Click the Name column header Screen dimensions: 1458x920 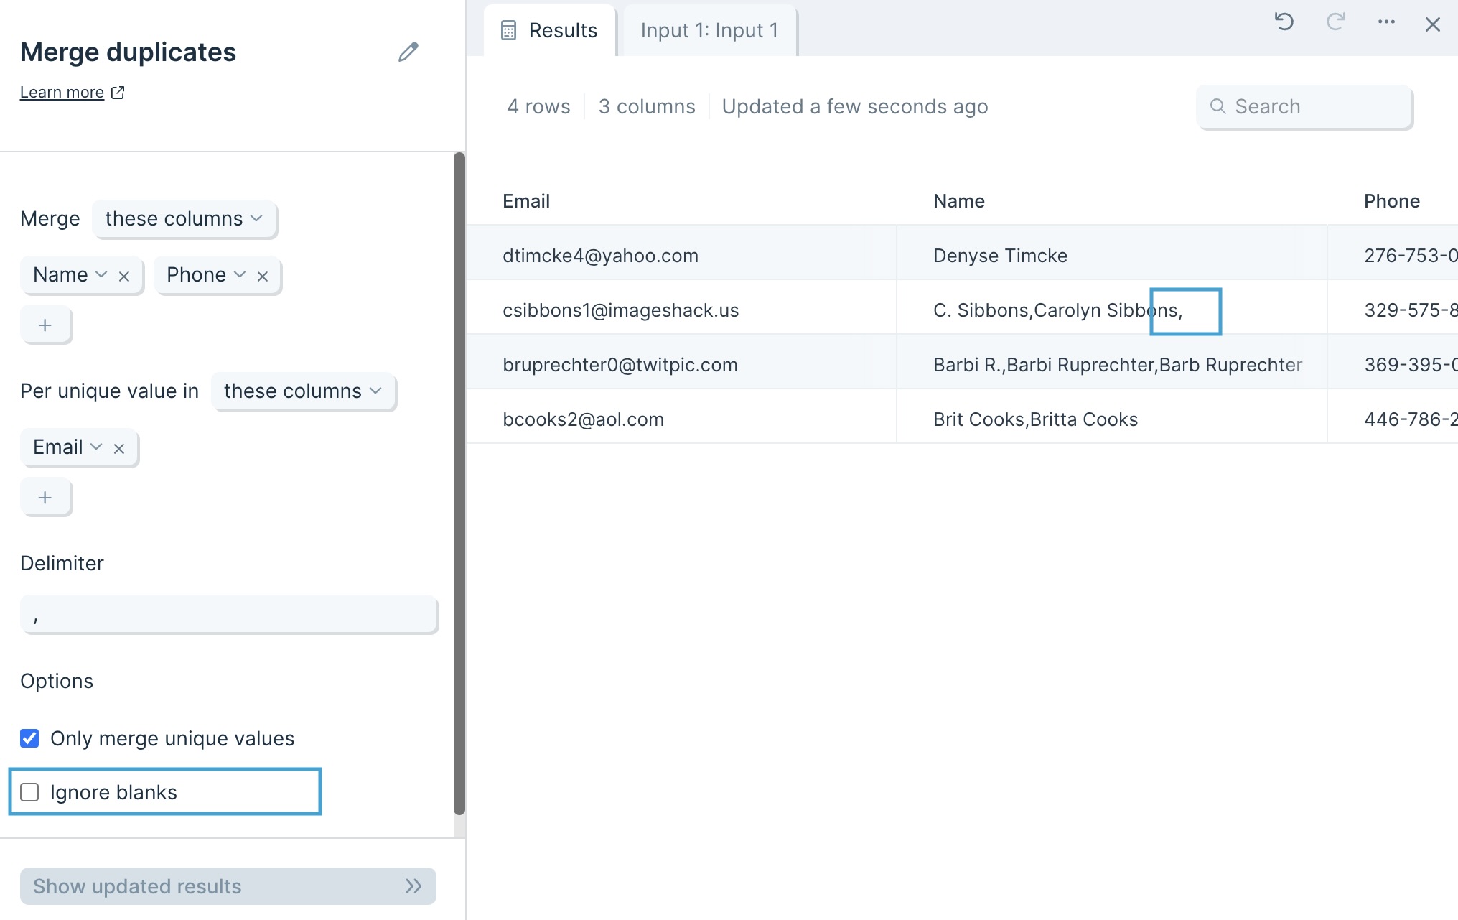coord(959,201)
